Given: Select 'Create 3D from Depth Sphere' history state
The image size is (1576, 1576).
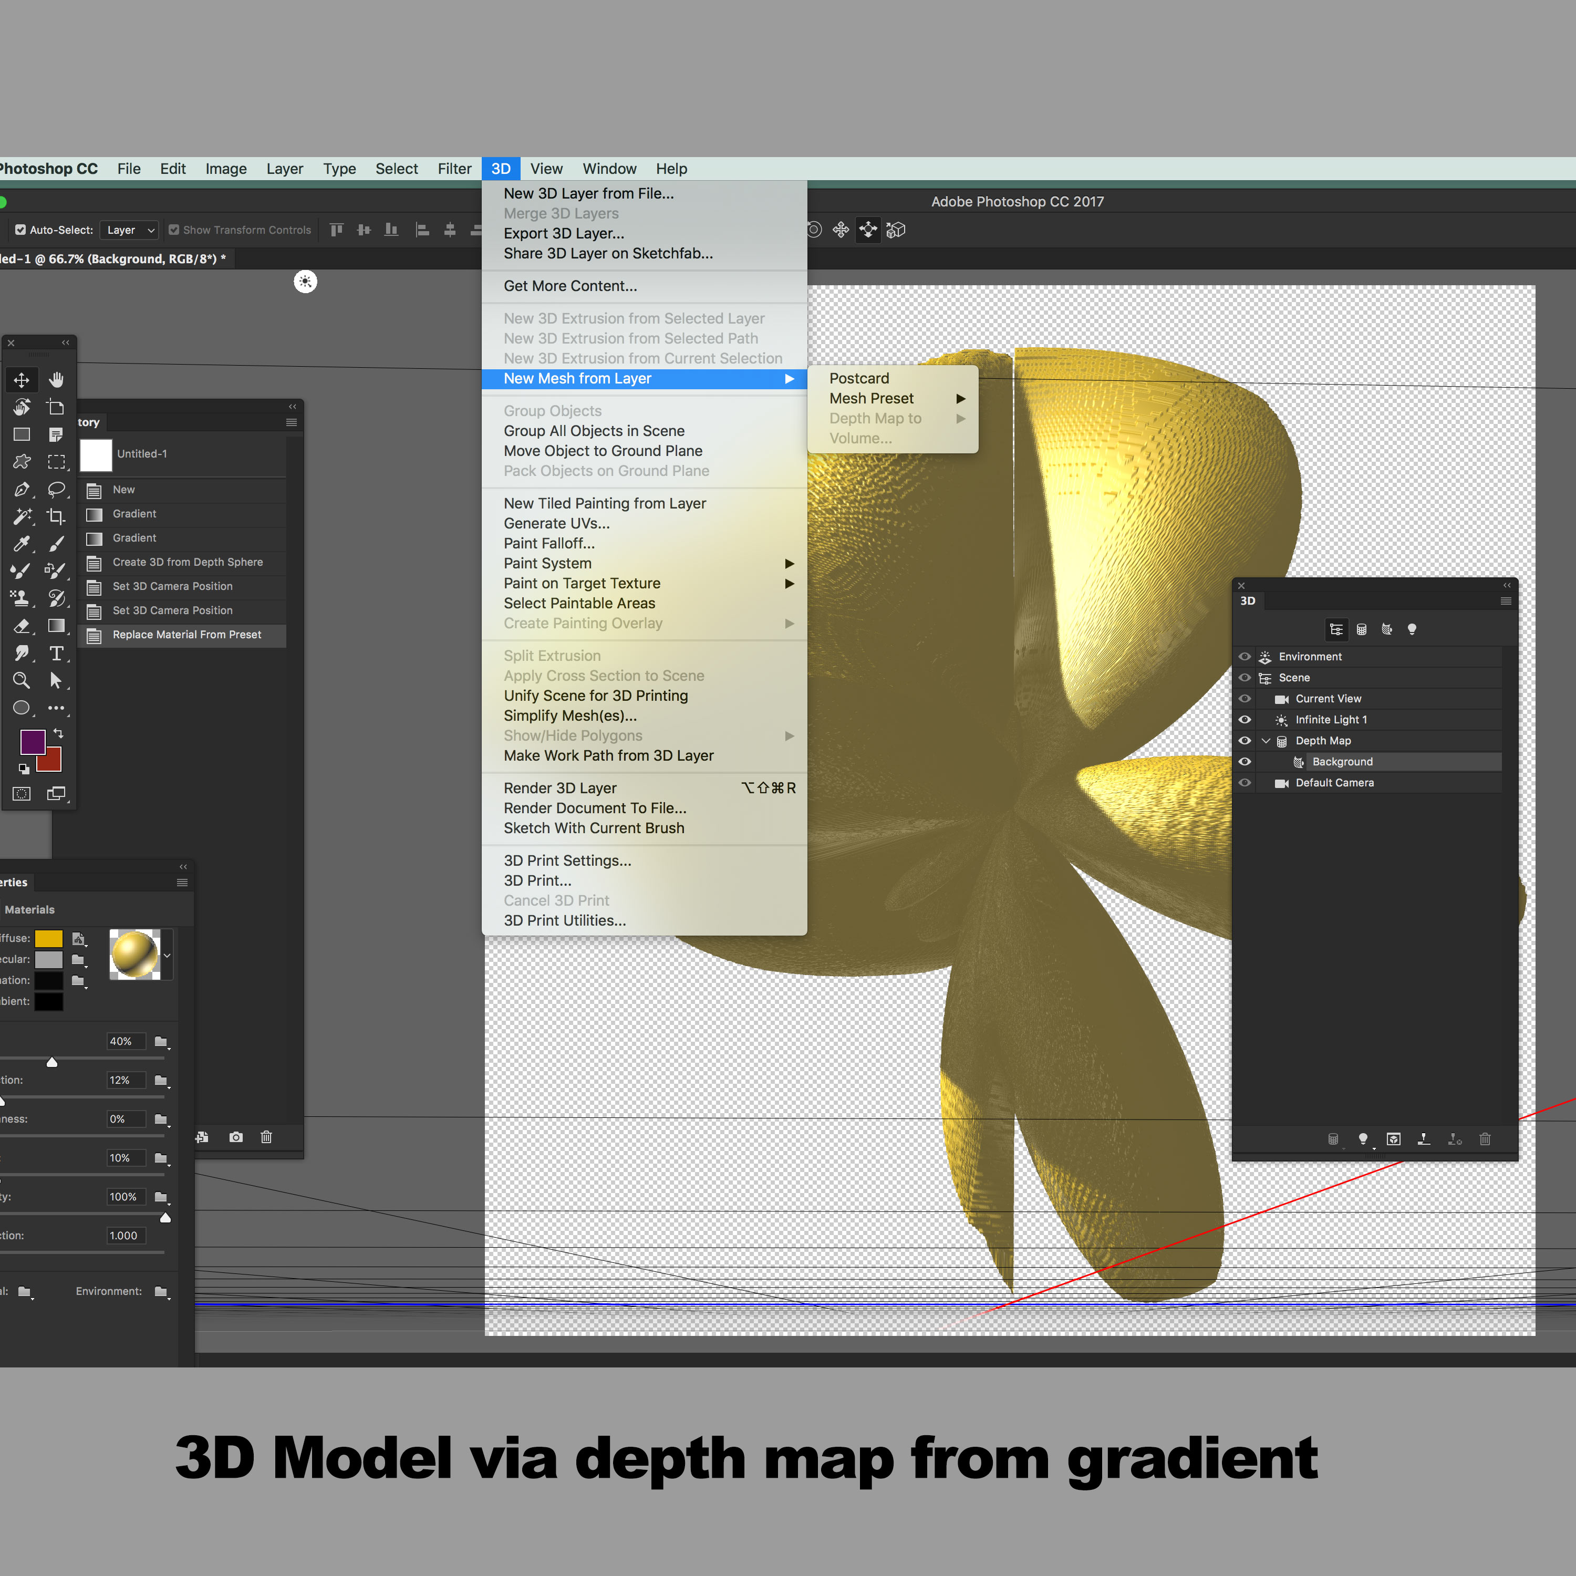Looking at the screenshot, I should (183, 562).
